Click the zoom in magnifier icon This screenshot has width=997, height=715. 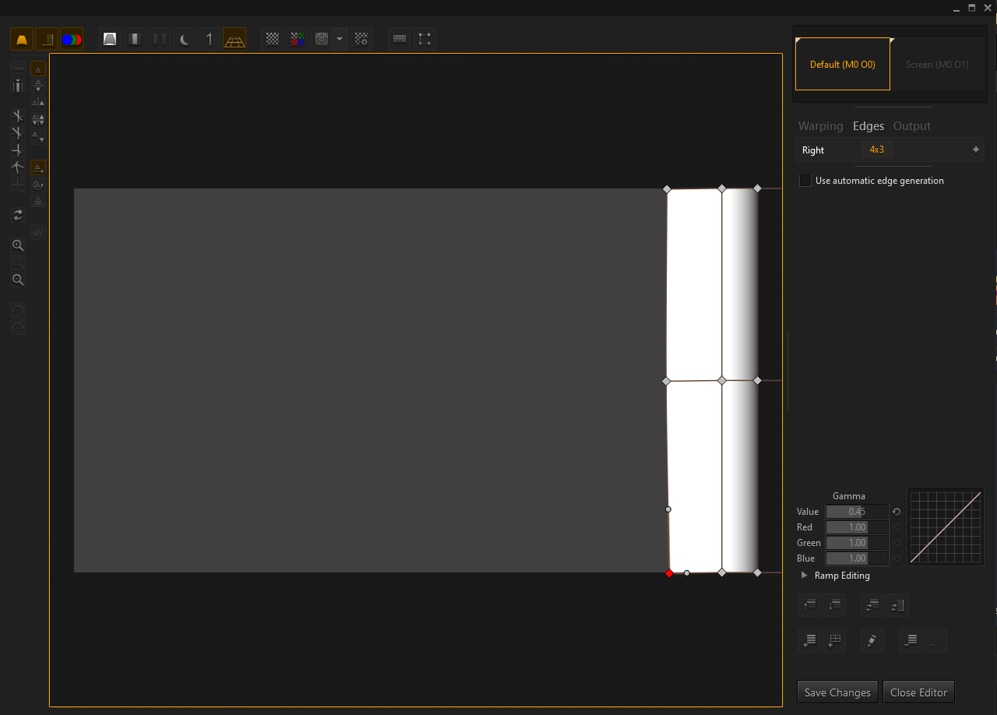coord(18,245)
